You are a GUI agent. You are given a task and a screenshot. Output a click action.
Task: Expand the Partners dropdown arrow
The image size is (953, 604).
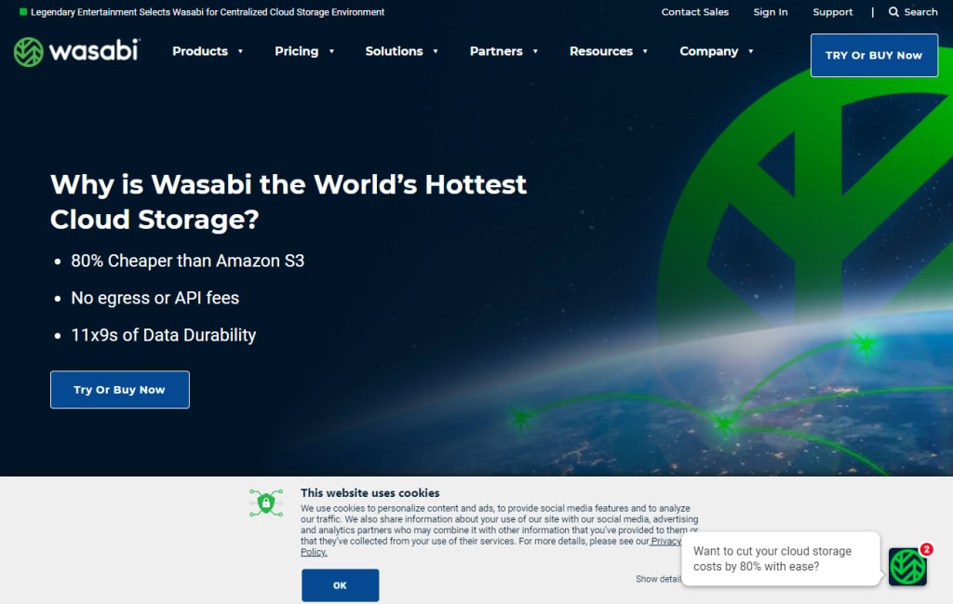click(535, 51)
